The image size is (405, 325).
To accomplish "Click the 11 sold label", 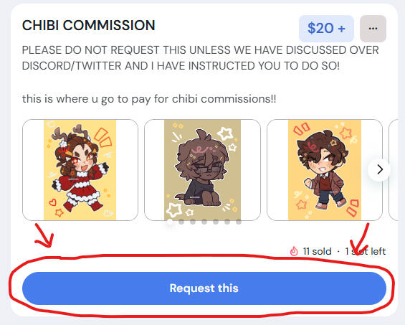I will pos(317,251).
